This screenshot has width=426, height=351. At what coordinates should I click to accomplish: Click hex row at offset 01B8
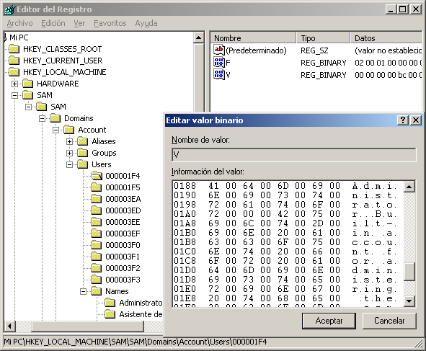pos(285,242)
